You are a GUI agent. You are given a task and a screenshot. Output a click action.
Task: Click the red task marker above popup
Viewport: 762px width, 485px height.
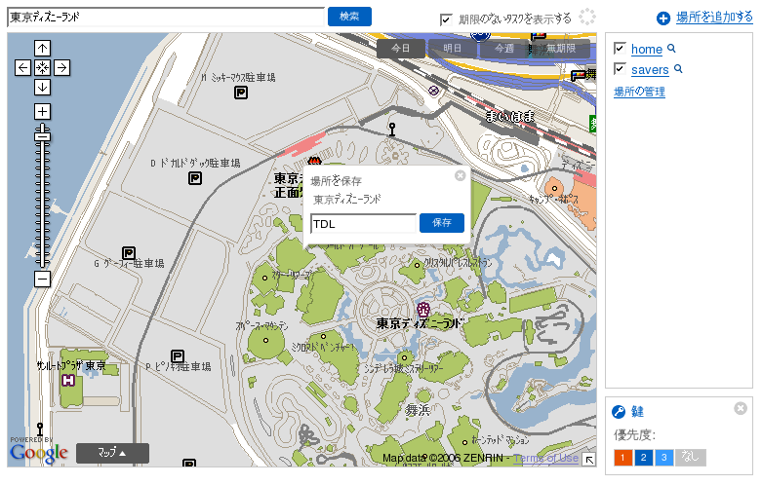pos(315,161)
